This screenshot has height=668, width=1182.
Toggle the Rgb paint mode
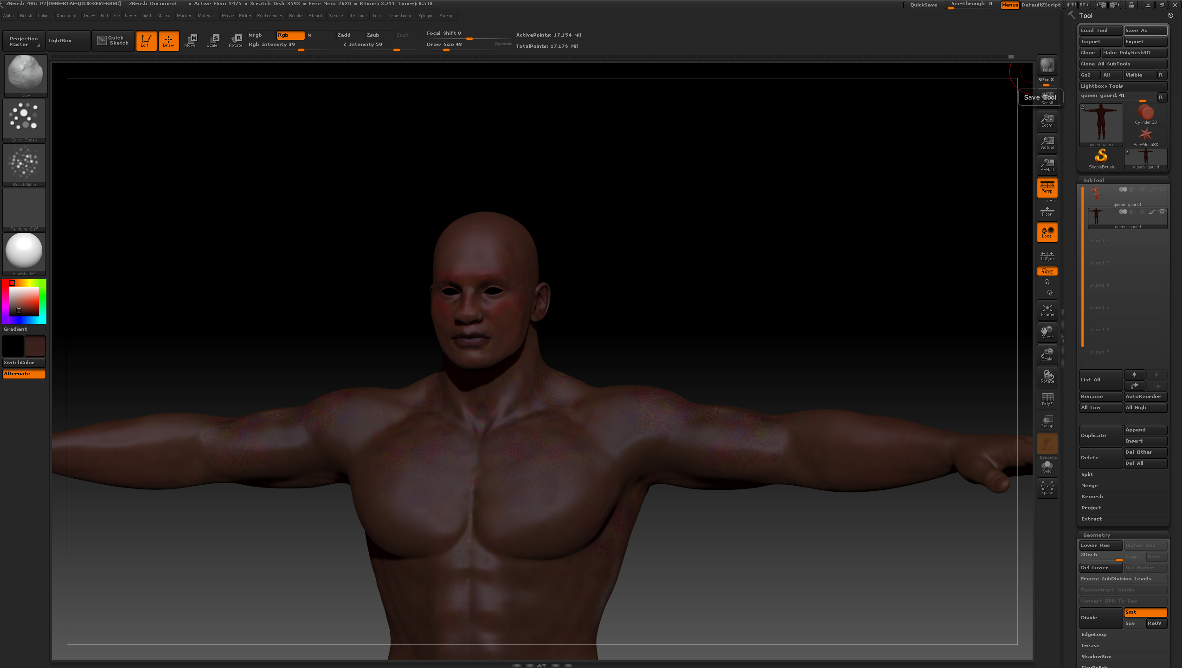point(290,35)
